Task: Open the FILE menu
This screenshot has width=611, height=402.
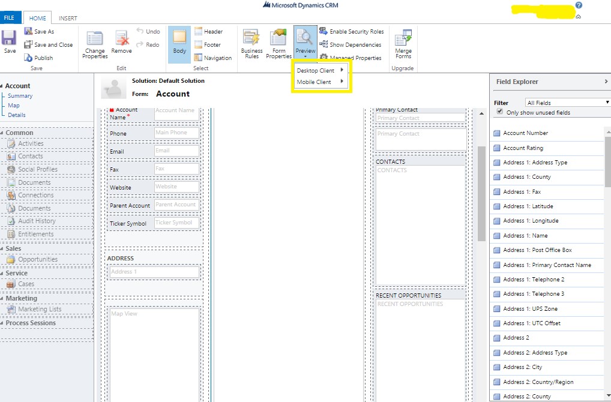Action: coord(10,17)
